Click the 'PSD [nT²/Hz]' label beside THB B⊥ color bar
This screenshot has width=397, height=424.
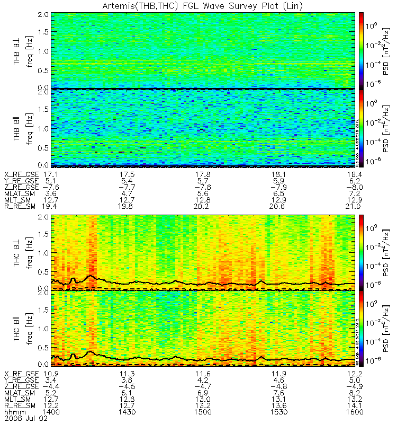click(x=386, y=51)
